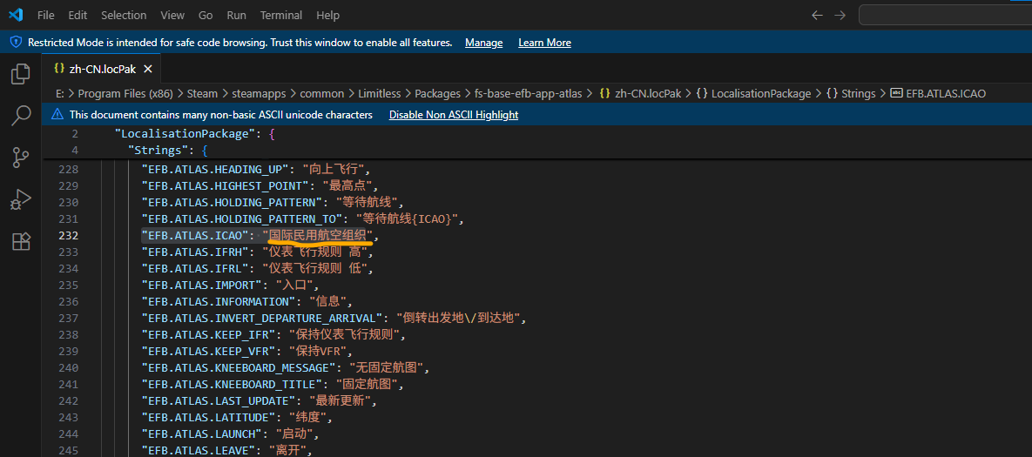
Task: Click the Manage link in restricted mode banner
Action: tap(483, 43)
